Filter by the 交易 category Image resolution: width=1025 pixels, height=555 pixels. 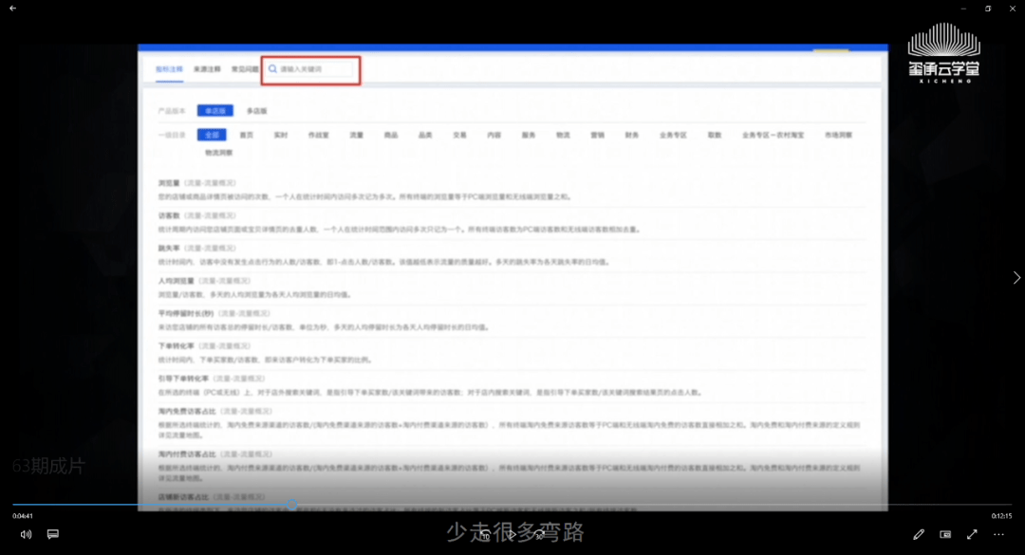(459, 135)
